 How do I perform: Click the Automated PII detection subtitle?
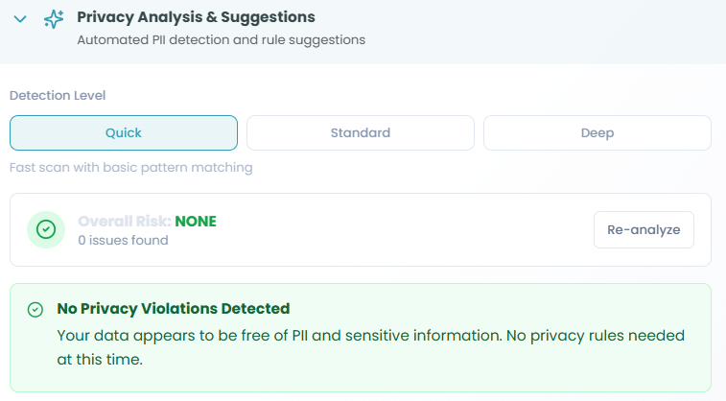coord(221,40)
